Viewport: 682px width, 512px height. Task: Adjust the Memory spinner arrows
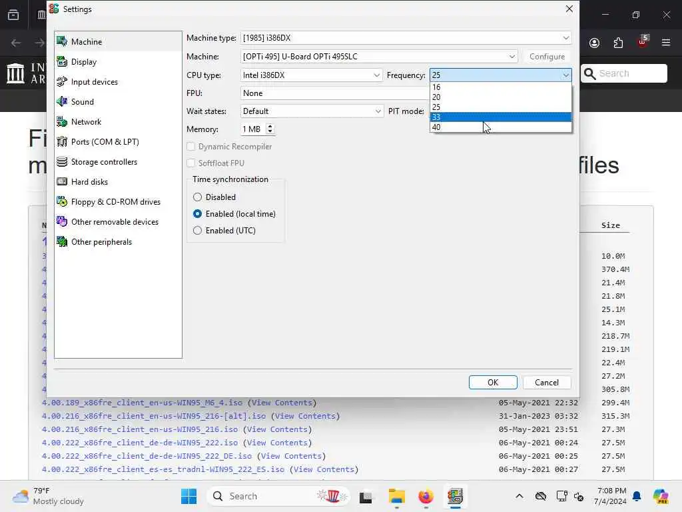click(270, 129)
